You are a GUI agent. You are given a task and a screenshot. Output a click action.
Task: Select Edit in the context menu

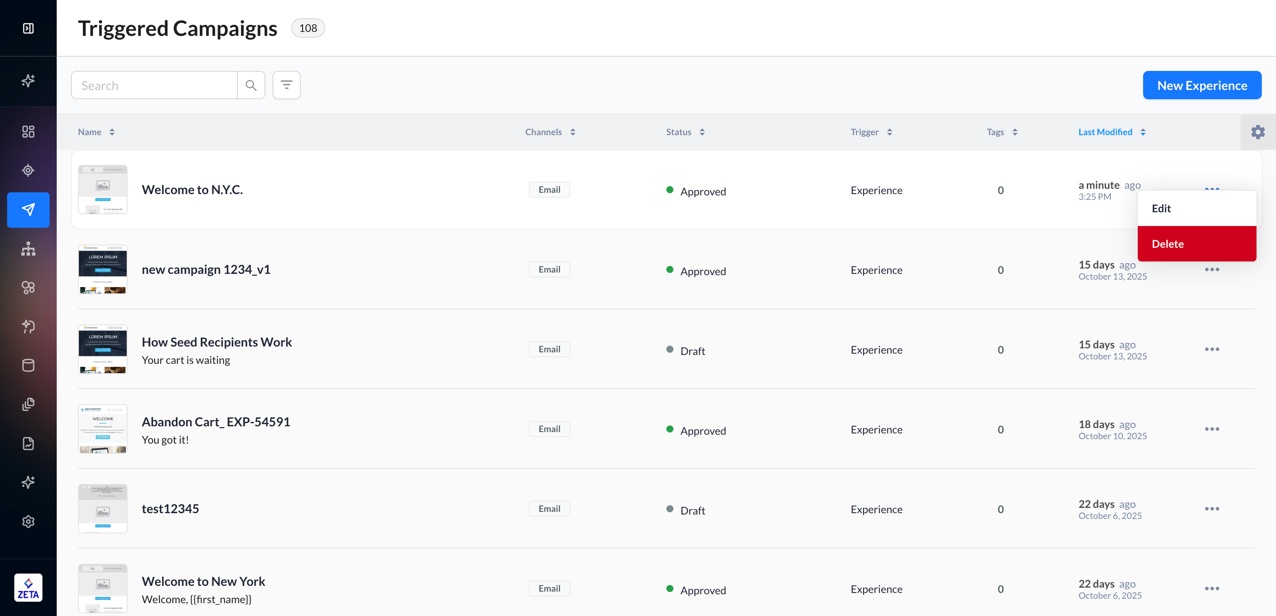point(1161,209)
